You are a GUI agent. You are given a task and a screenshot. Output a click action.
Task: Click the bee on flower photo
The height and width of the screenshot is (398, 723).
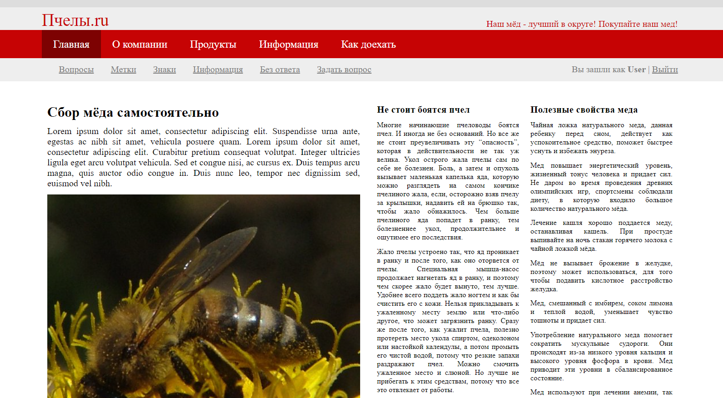[204, 296]
